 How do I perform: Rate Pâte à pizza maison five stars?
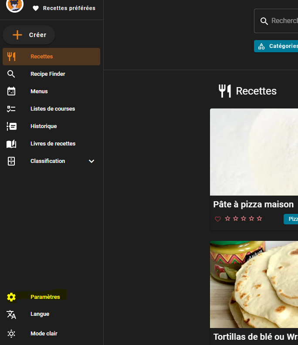pyautogui.click(x=260, y=219)
